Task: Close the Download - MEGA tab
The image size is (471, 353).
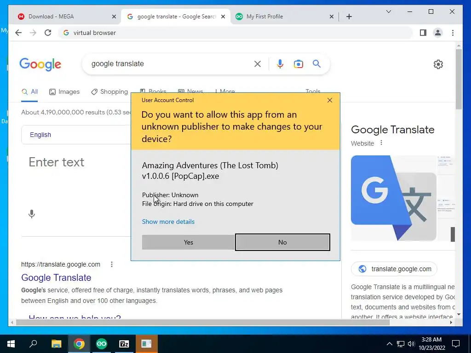Action: point(114,17)
